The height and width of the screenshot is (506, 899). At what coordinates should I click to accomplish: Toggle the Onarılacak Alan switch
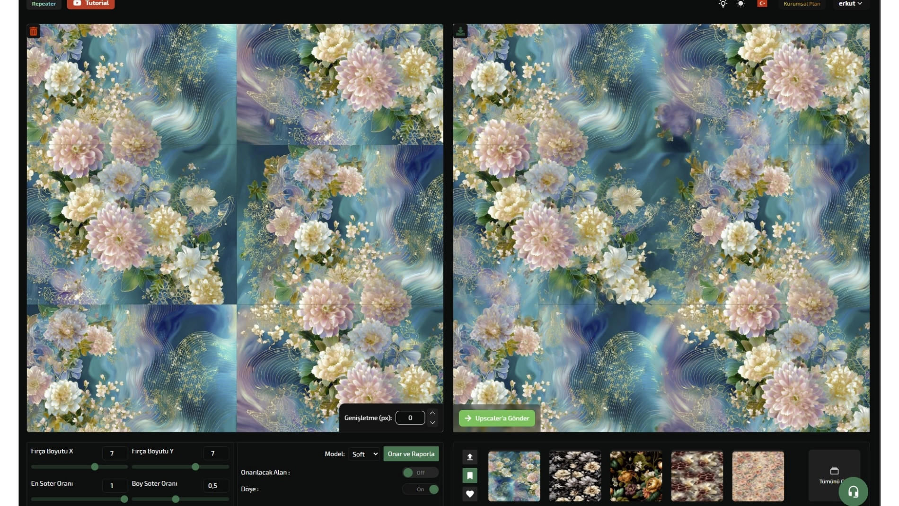point(420,472)
